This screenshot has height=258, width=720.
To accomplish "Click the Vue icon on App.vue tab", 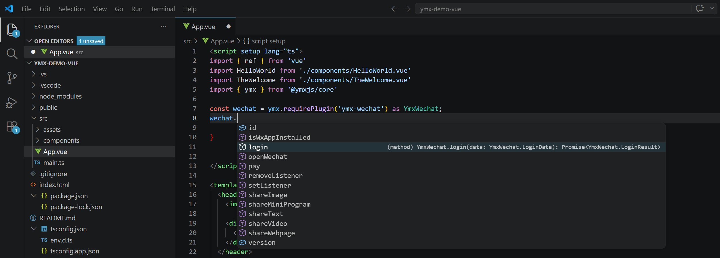I will tap(186, 26).
